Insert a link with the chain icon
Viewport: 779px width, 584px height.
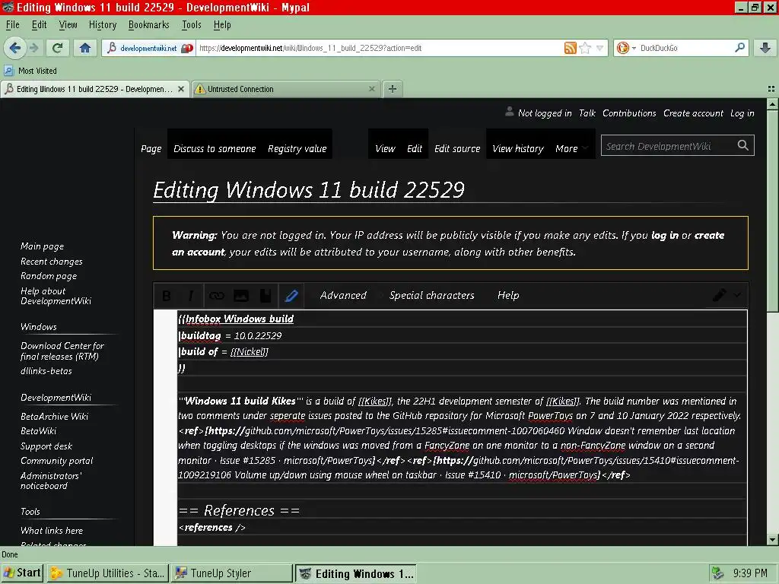[x=216, y=296]
